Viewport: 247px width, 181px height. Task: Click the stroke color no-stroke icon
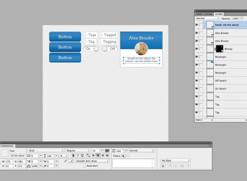[x=71, y=161]
